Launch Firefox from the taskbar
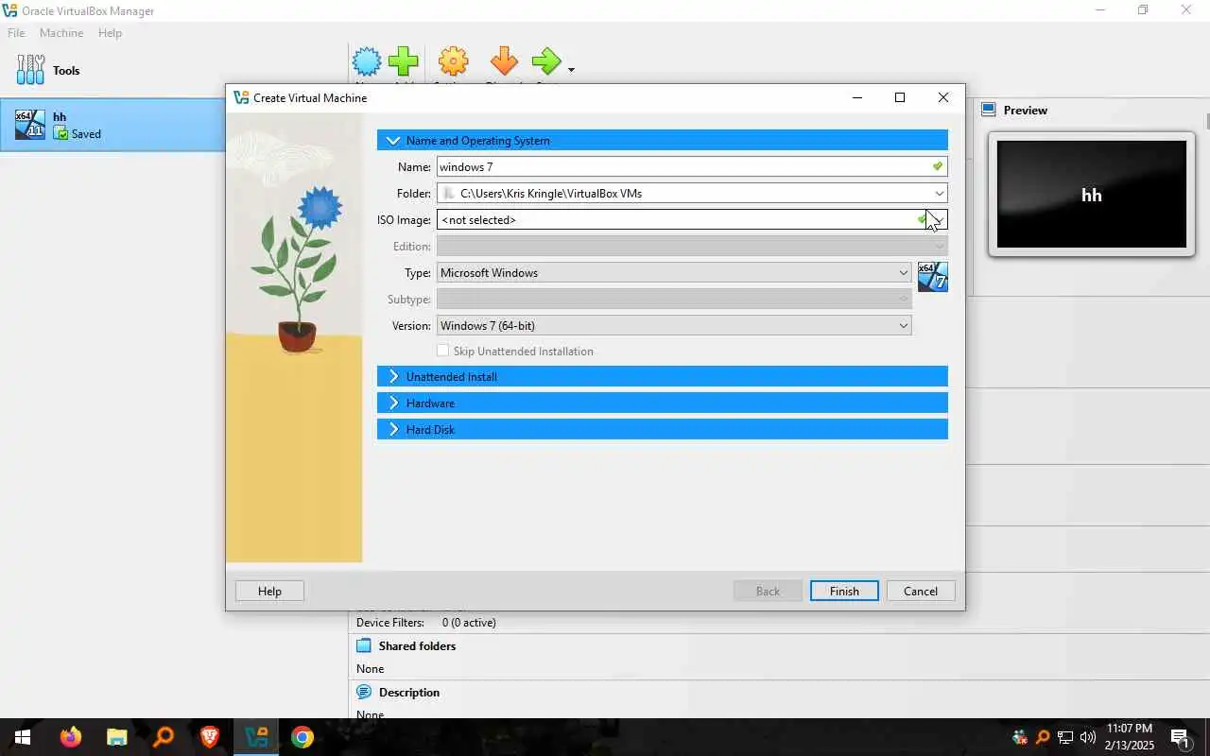 point(71,737)
